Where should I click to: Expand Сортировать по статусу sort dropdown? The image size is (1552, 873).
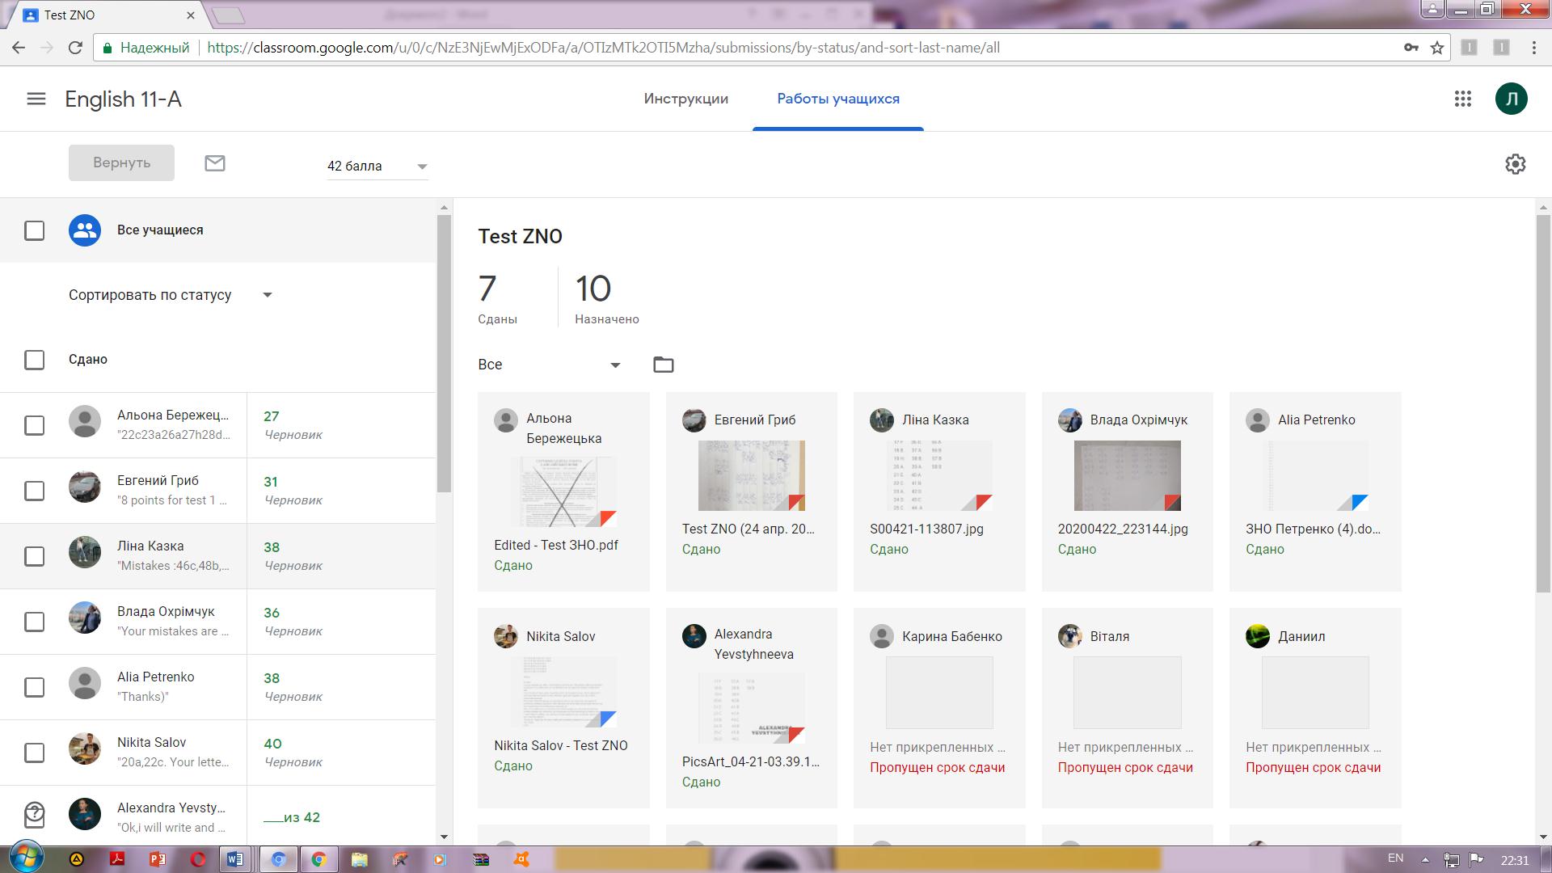tap(171, 295)
